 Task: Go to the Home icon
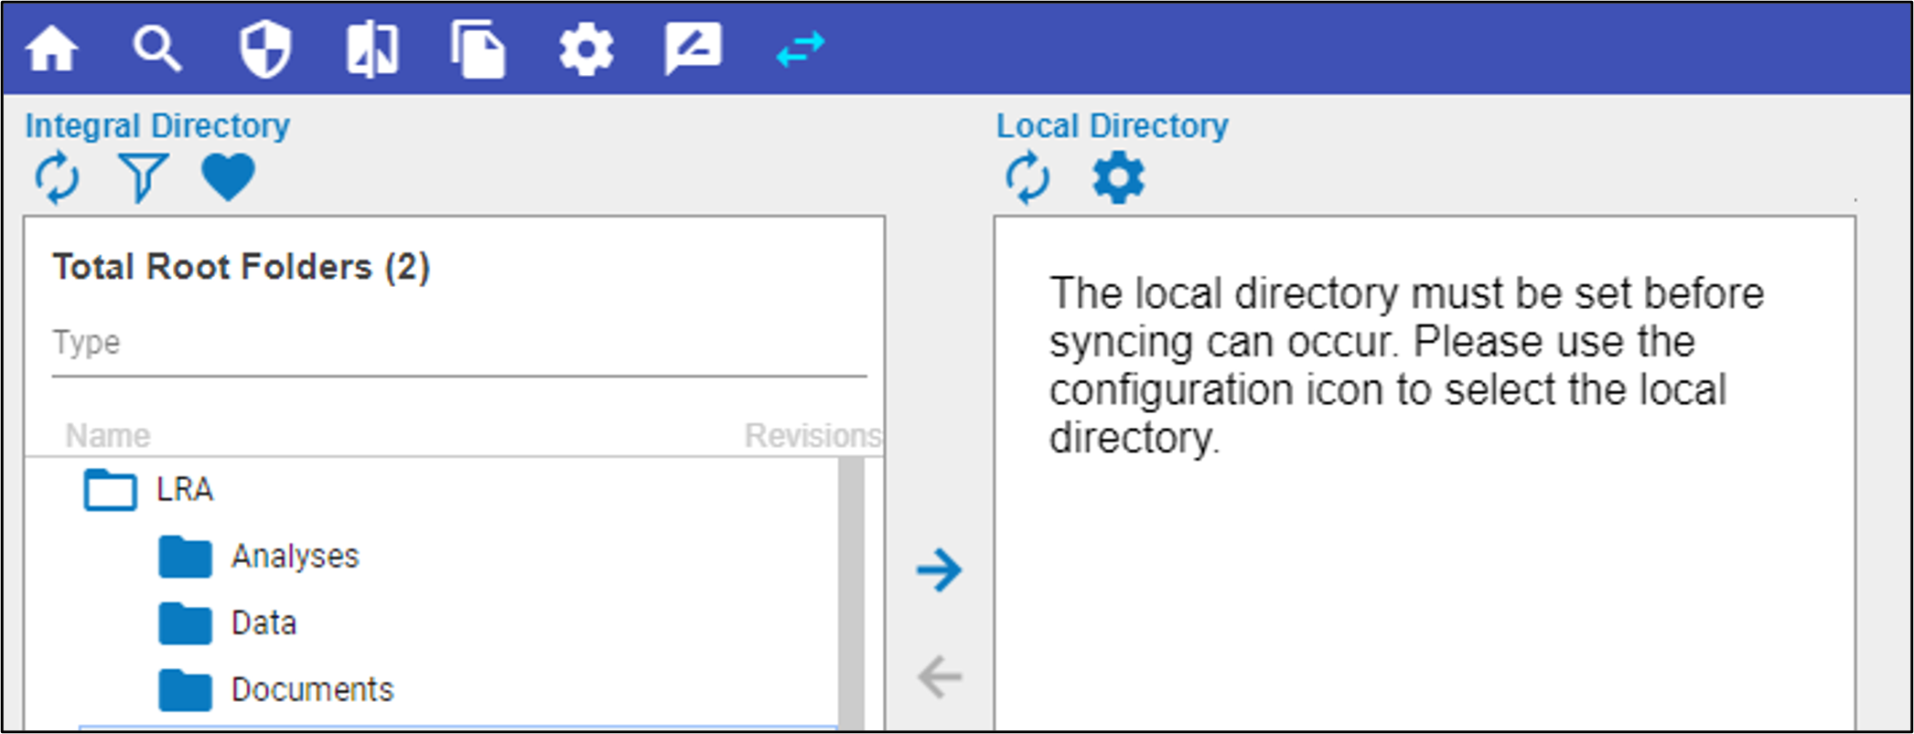pos(51,48)
